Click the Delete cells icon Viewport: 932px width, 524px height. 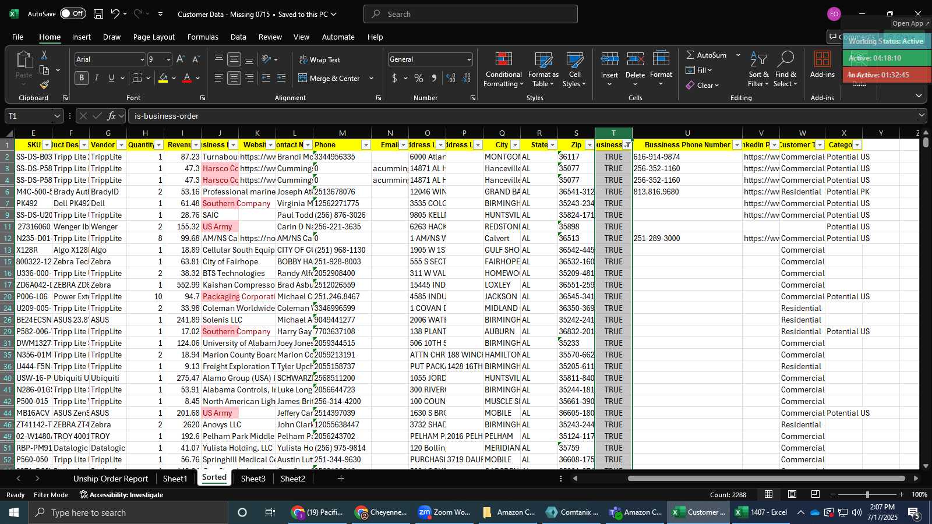[x=635, y=59]
